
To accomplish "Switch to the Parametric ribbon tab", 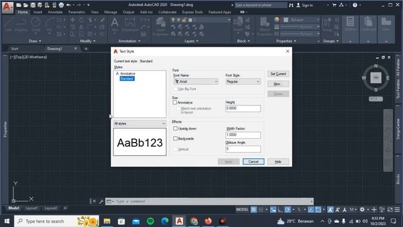I will [x=77, y=12].
